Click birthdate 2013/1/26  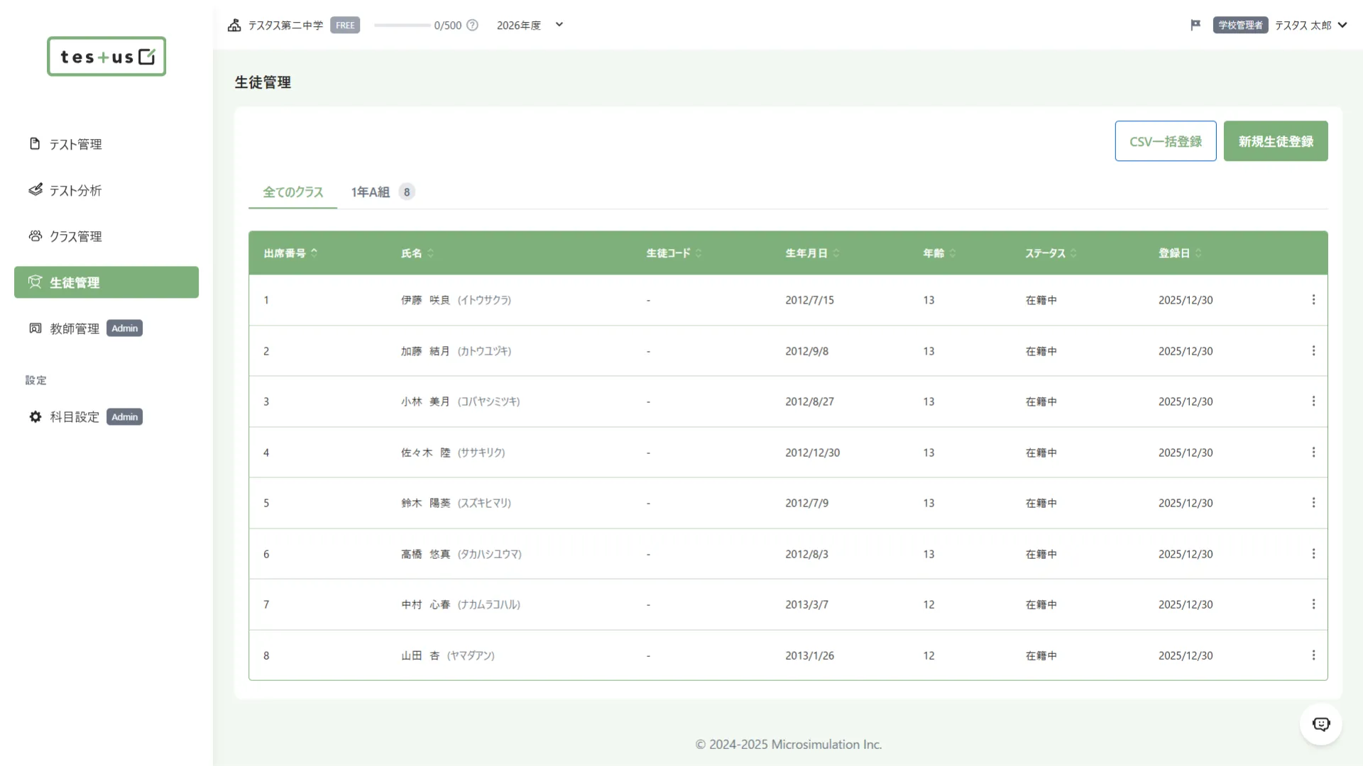tap(809, 655)
